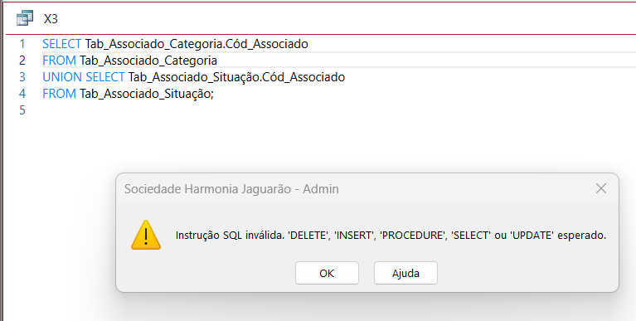Click Tab_Associado_Situação.Cód_Associado on line 3

236,77
